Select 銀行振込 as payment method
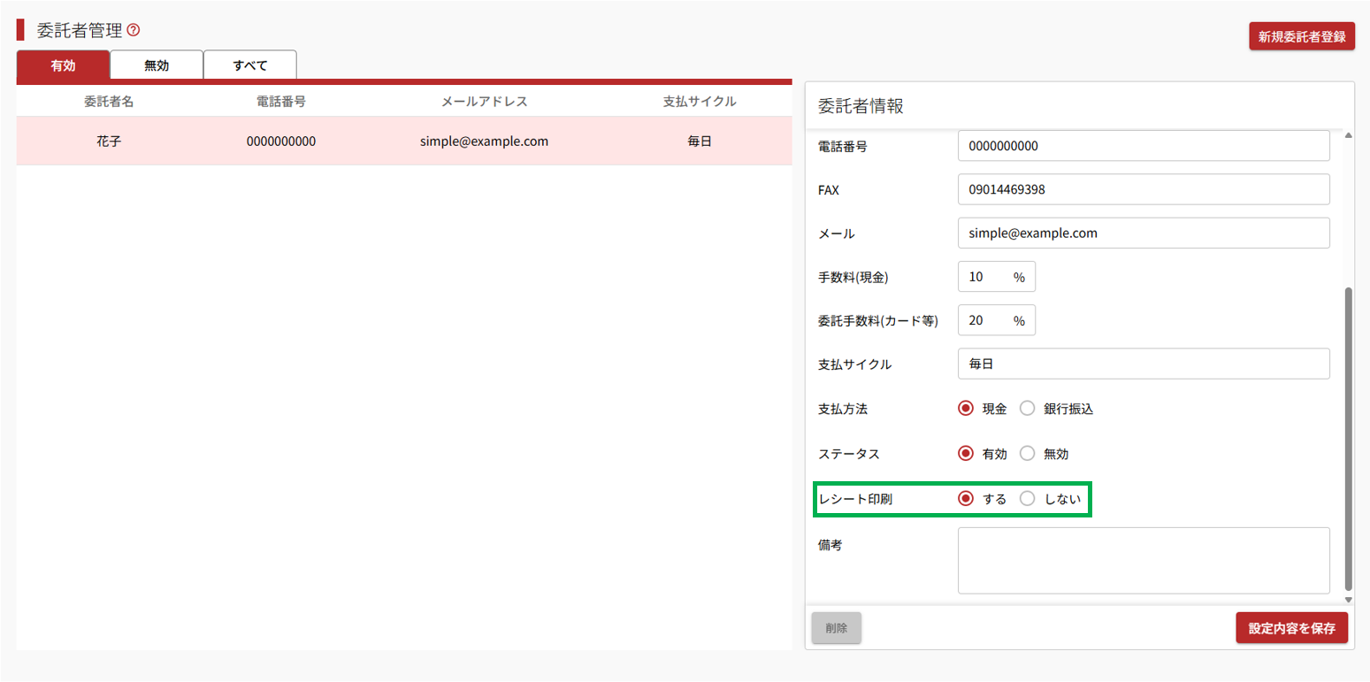 click(x=1027, y=409)
